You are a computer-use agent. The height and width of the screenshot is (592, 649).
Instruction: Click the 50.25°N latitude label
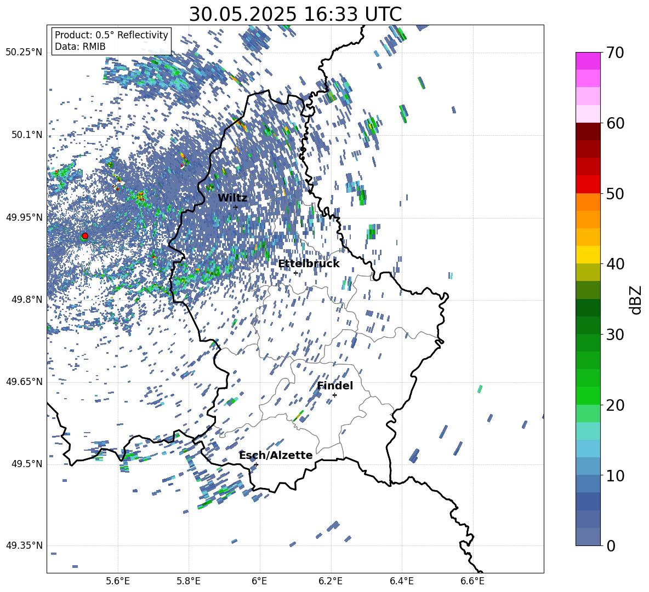[24, 52]
